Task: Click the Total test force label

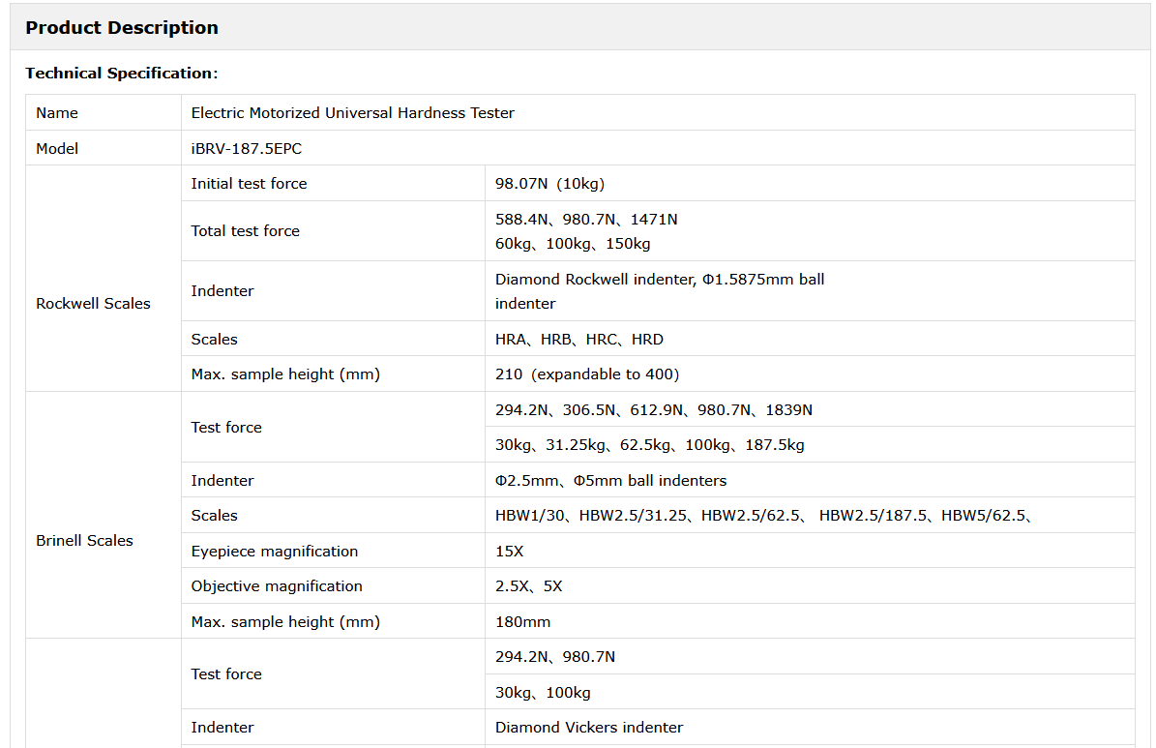Action: tap(245, 231)
